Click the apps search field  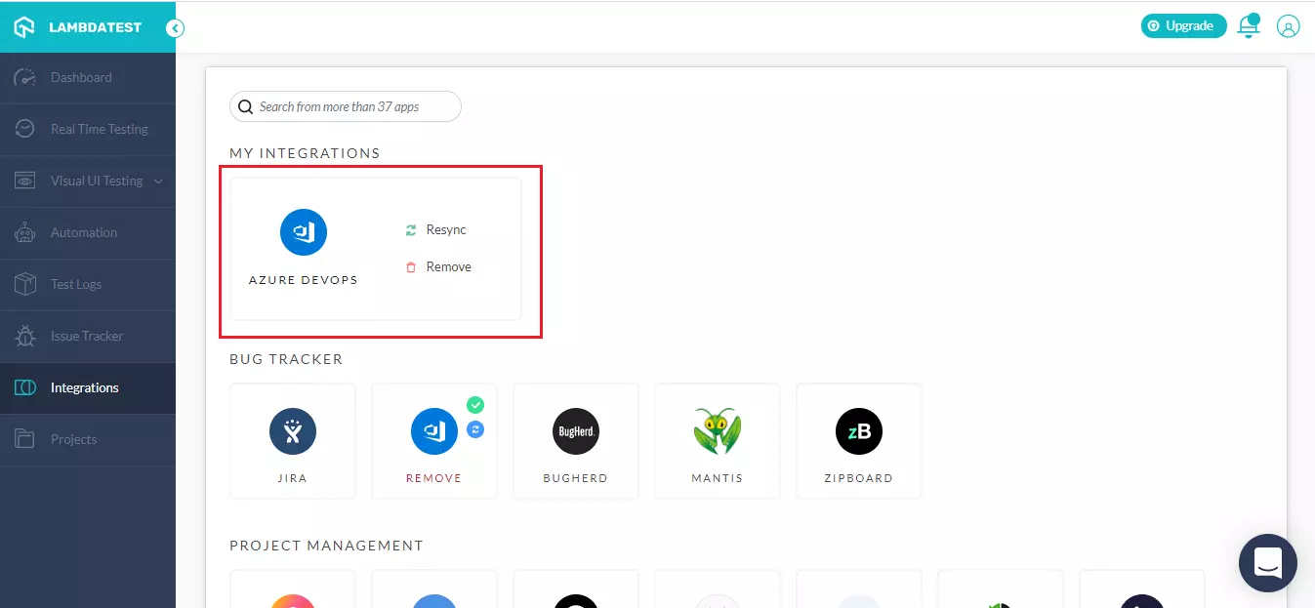tap(345, 105)
